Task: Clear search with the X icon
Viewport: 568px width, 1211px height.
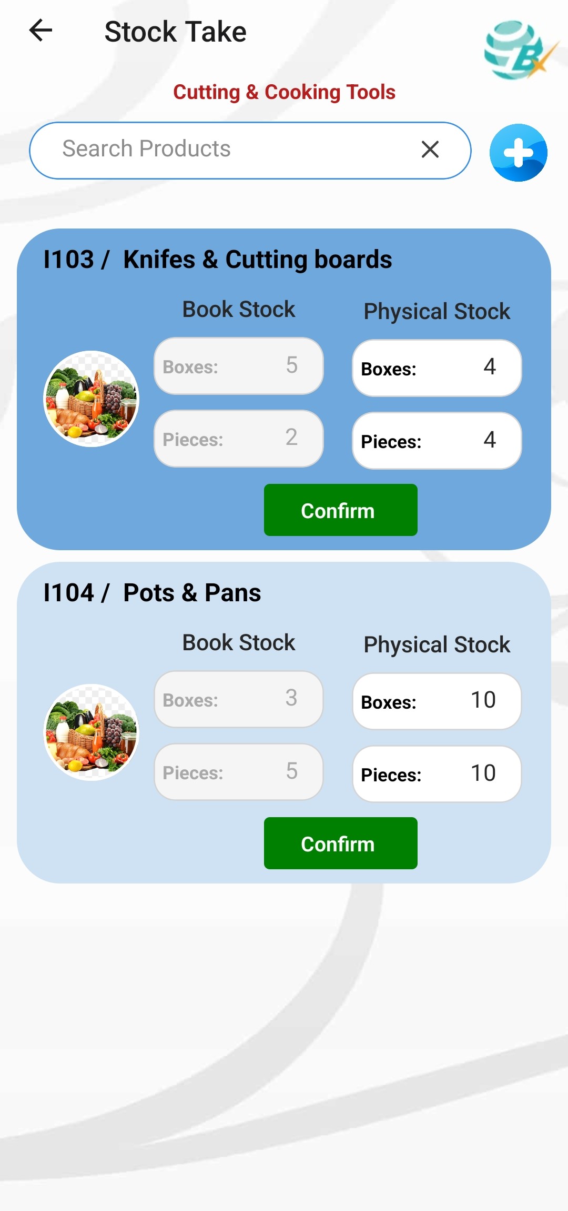Action: (x=430, y=150)
